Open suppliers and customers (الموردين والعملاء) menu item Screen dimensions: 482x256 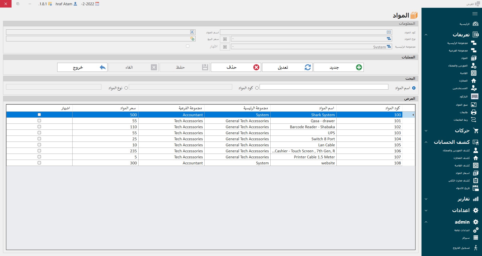(458, 66)
